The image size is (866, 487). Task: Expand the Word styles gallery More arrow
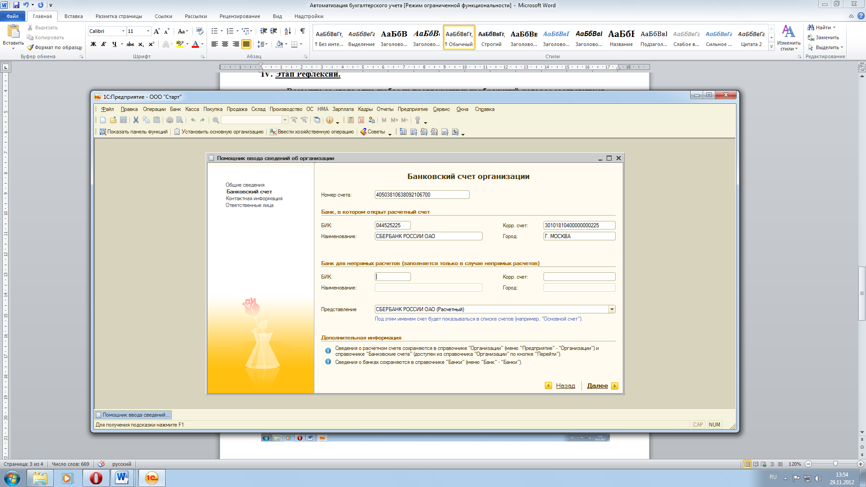point(772,47)
